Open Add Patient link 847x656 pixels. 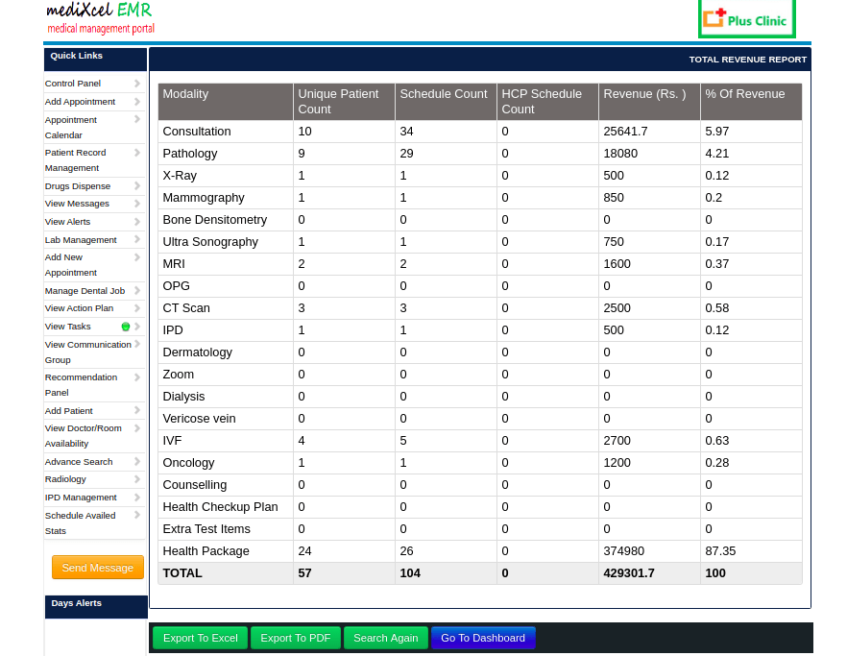pos(68,411)
